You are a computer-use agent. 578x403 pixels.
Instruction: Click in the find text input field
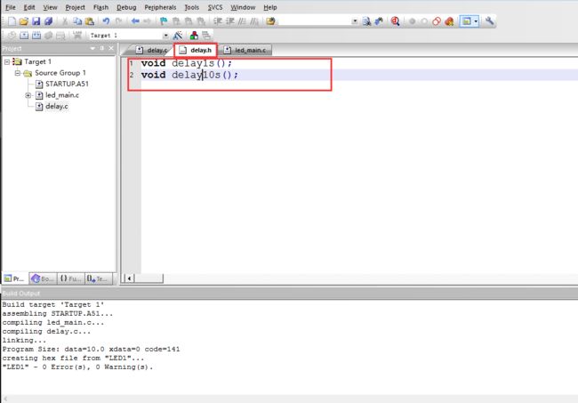point(315,21)
